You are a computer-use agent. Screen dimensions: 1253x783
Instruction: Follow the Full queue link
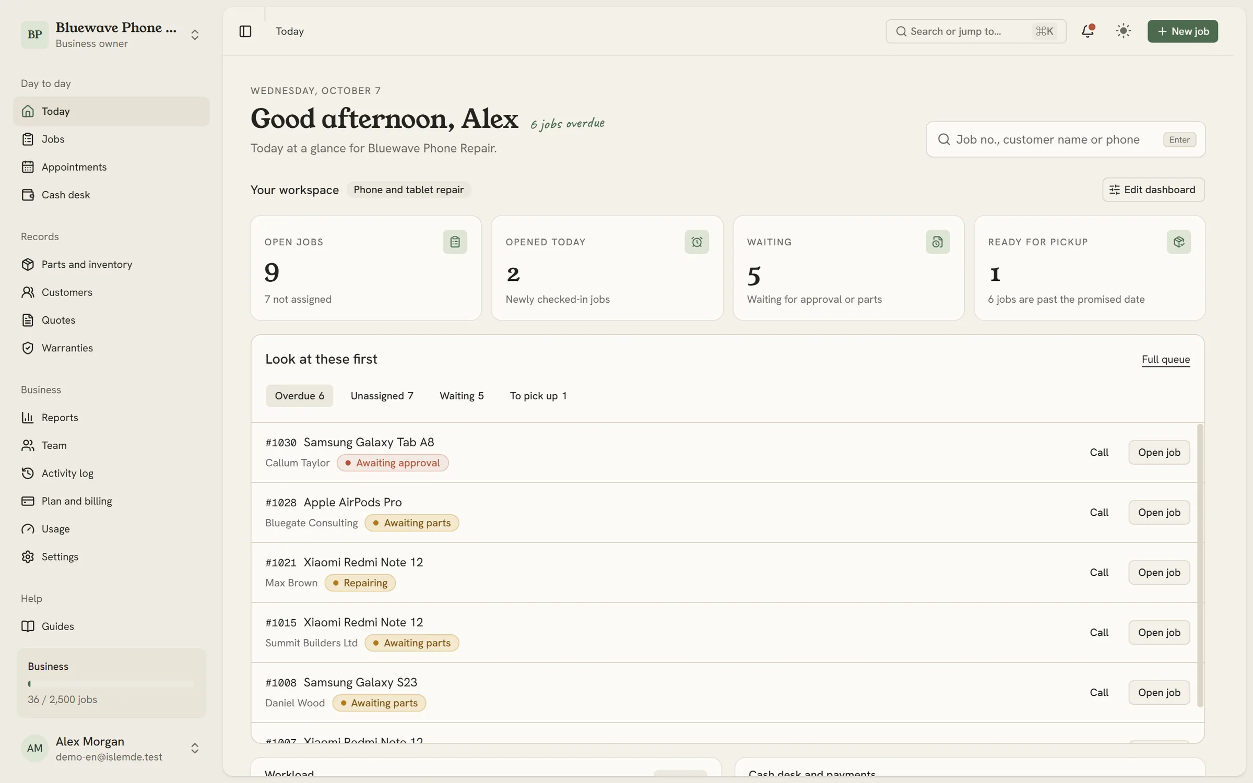[1166, 359]
